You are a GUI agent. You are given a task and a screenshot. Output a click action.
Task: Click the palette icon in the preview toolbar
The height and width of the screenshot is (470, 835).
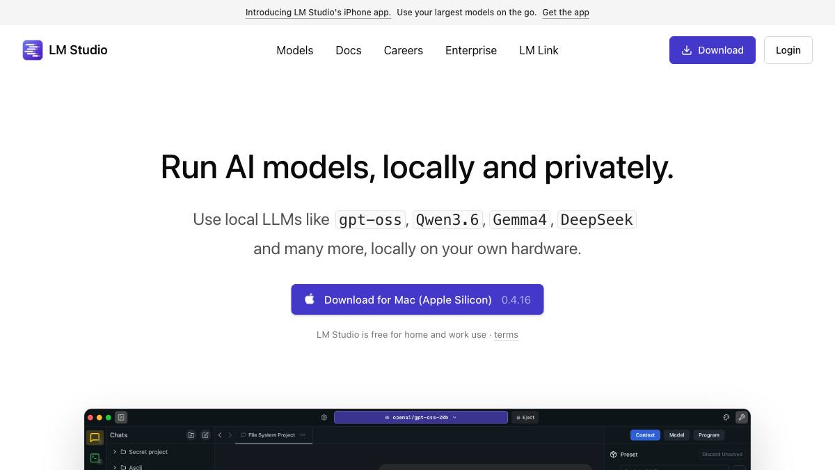pos(726,418)
